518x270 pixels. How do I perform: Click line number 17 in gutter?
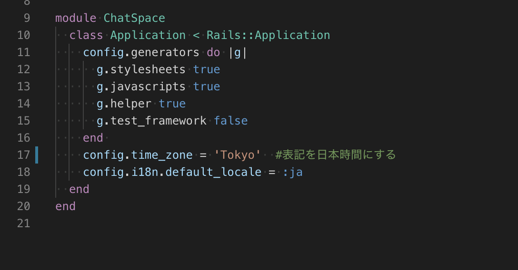[23, 155]
